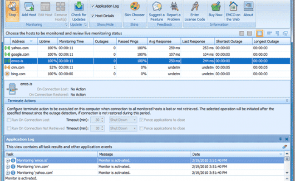Sort by Longest Outage column header
295x181 pixels.
[x=271, y=42]
